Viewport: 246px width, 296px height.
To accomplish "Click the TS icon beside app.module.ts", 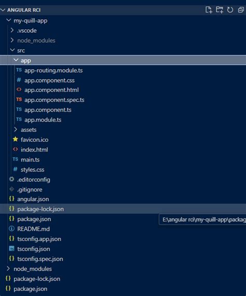I will pyautogui.click(x=19, y=119).
